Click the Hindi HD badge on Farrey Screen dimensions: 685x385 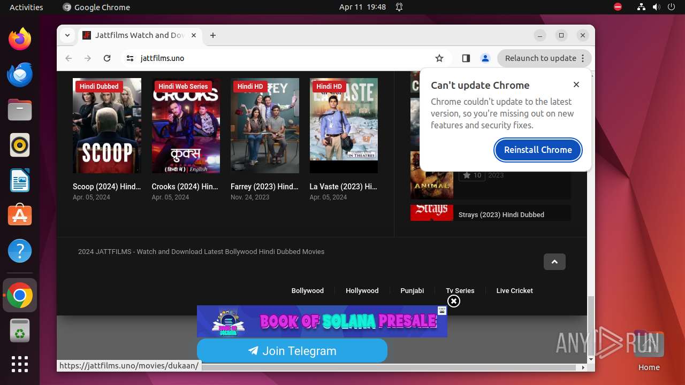[250, 86]
